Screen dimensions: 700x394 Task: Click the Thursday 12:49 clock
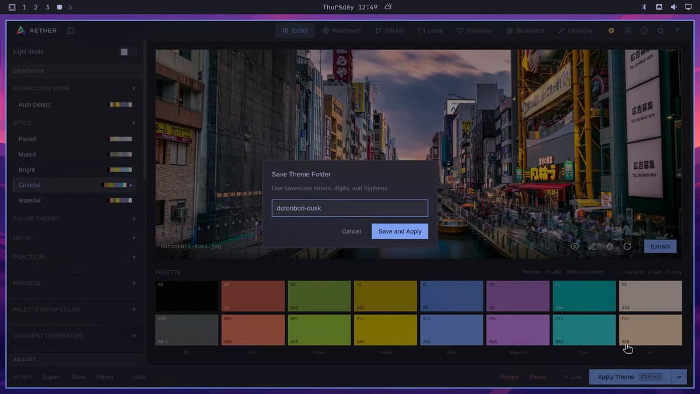(350, 7)
